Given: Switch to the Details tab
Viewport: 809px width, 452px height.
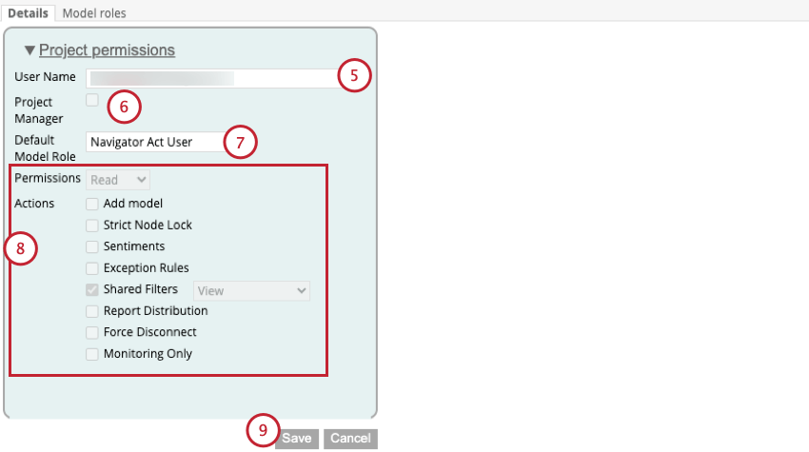Looking at the screenshot, I should (x=28, y=13).
